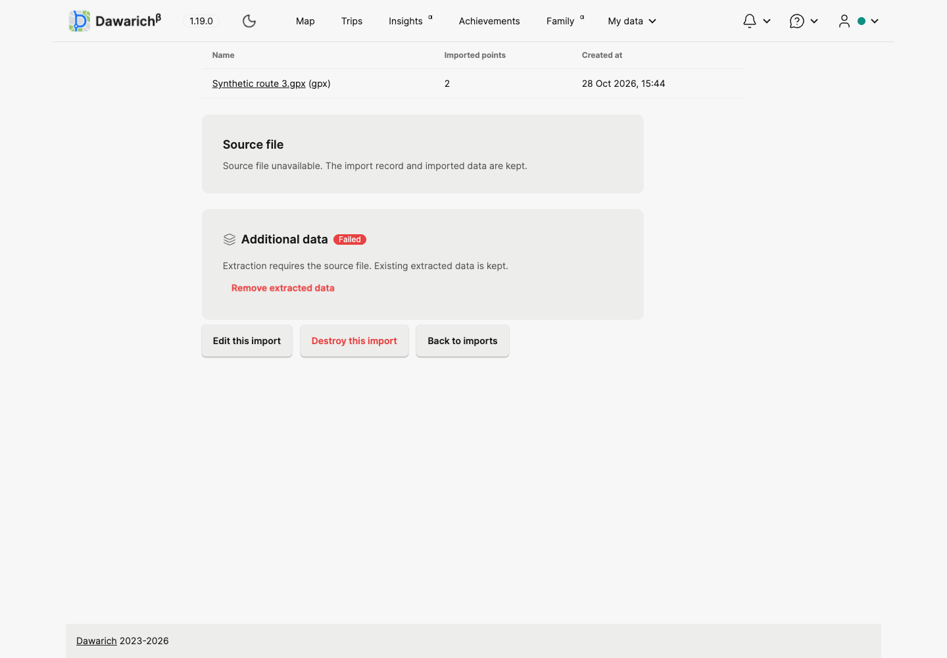Open the Insights section

pyautogui.click(x=406, y=21)
